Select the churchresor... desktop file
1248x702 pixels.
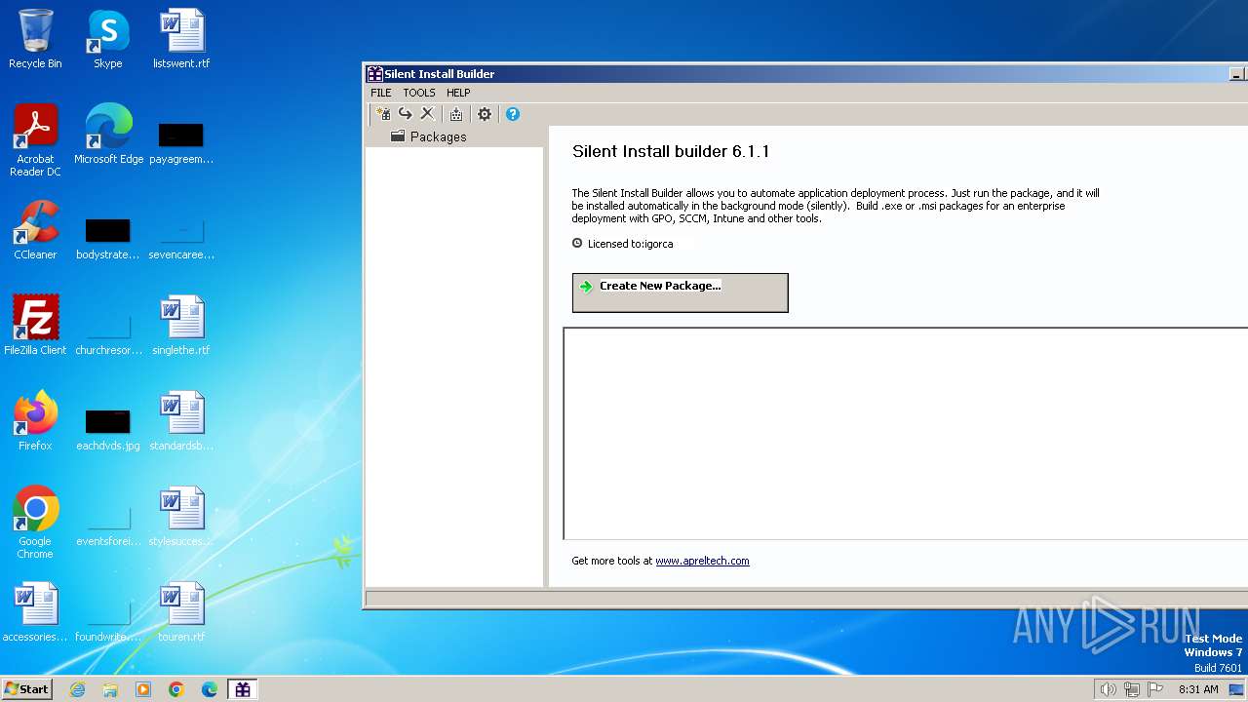(108, 333)
